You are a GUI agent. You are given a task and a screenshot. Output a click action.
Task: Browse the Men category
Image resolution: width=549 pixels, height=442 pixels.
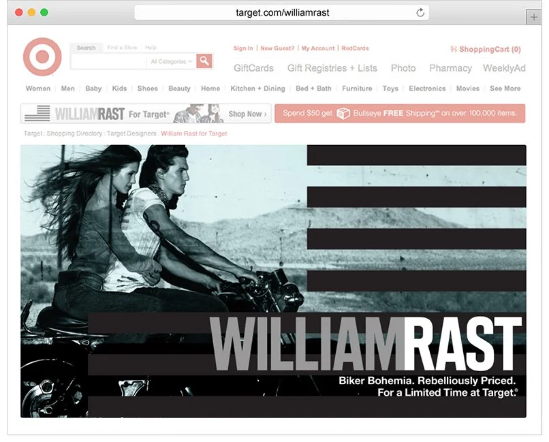[67, 89]
